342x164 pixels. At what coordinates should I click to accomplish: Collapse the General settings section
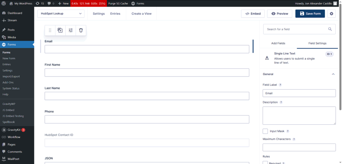[x=333, y=74]
